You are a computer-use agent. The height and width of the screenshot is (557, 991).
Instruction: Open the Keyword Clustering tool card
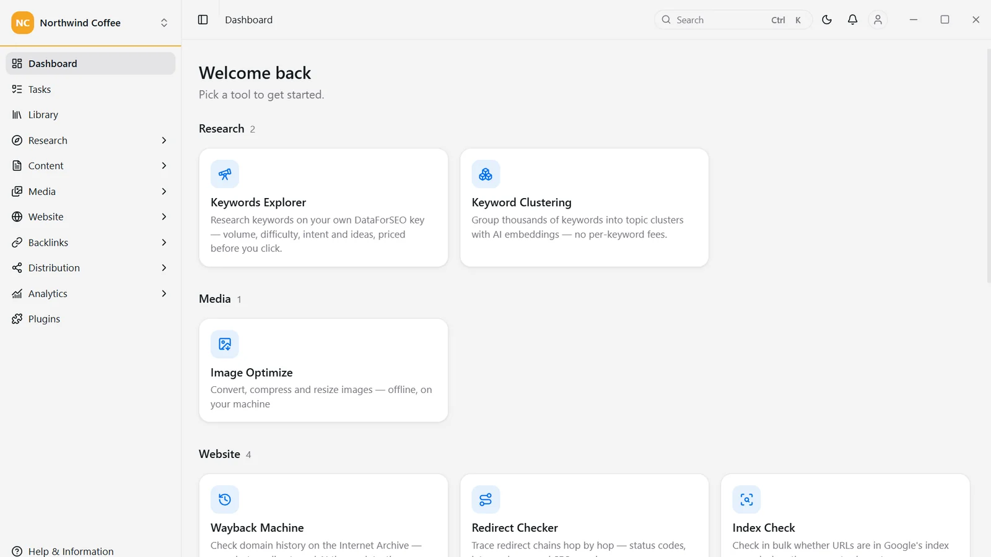(x=584, y=207)
